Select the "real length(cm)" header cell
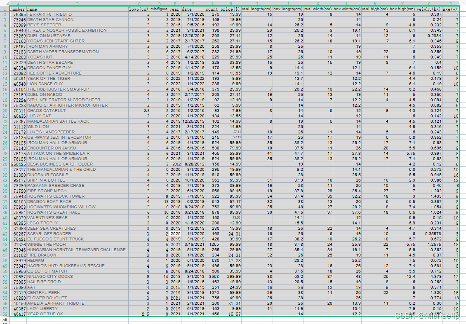Image resolution: width=466 pixels, height=324 pixels. pyautogui.click(x=257, y=9)
